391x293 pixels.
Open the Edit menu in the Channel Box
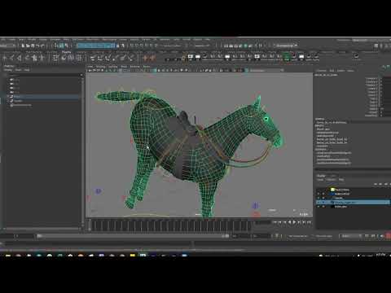332,71
